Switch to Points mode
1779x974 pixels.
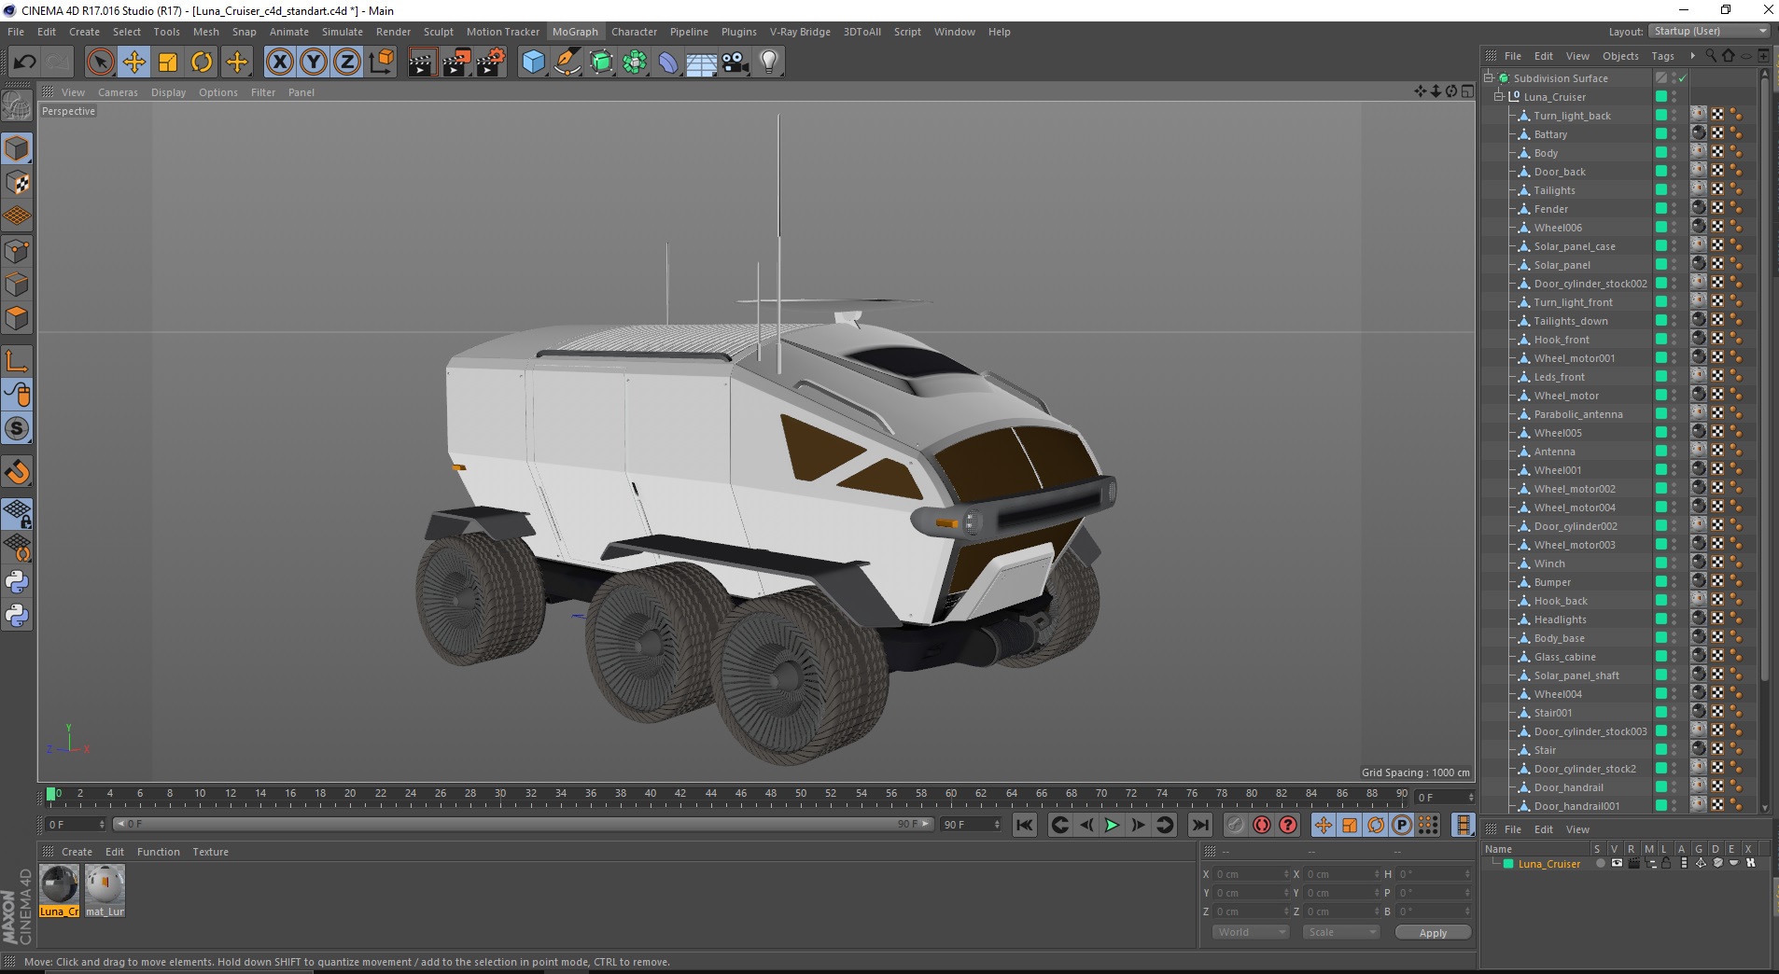(17, 251)
